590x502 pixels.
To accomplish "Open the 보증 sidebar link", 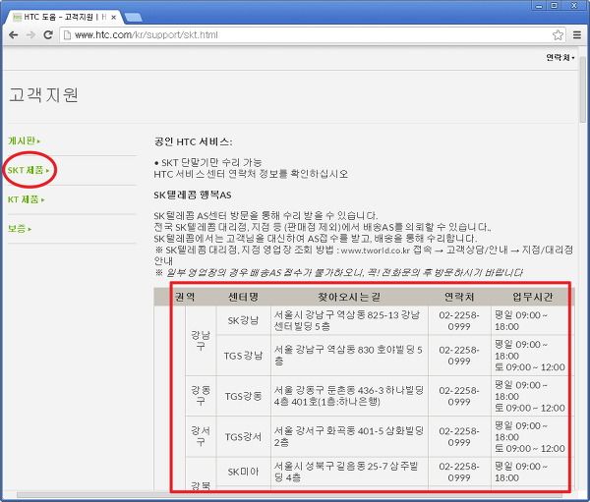I will point(20,228).
